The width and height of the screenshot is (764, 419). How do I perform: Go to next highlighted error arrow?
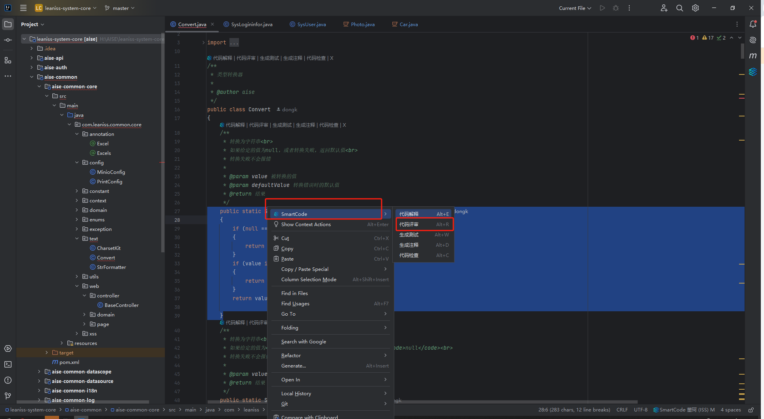pyautogui.click(x=740, y=38)
